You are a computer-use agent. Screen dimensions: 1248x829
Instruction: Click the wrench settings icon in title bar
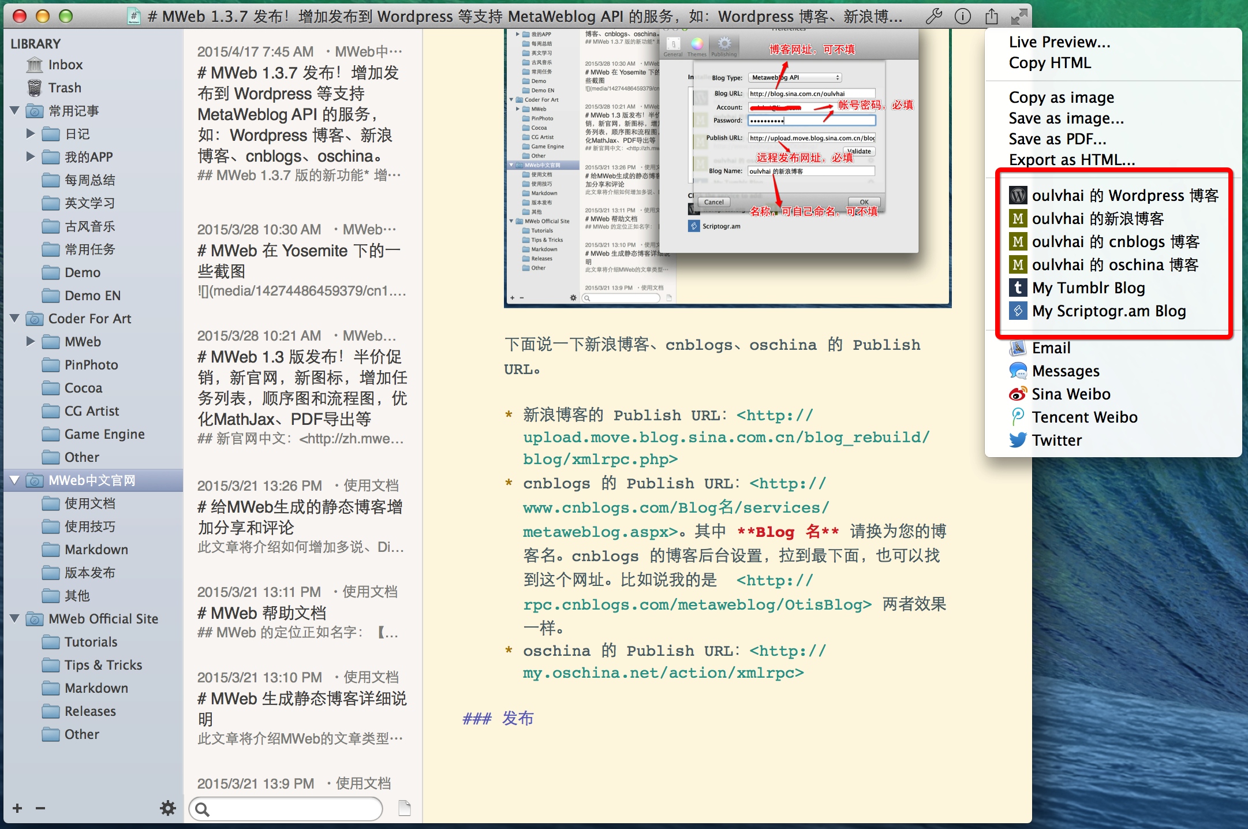933,16
